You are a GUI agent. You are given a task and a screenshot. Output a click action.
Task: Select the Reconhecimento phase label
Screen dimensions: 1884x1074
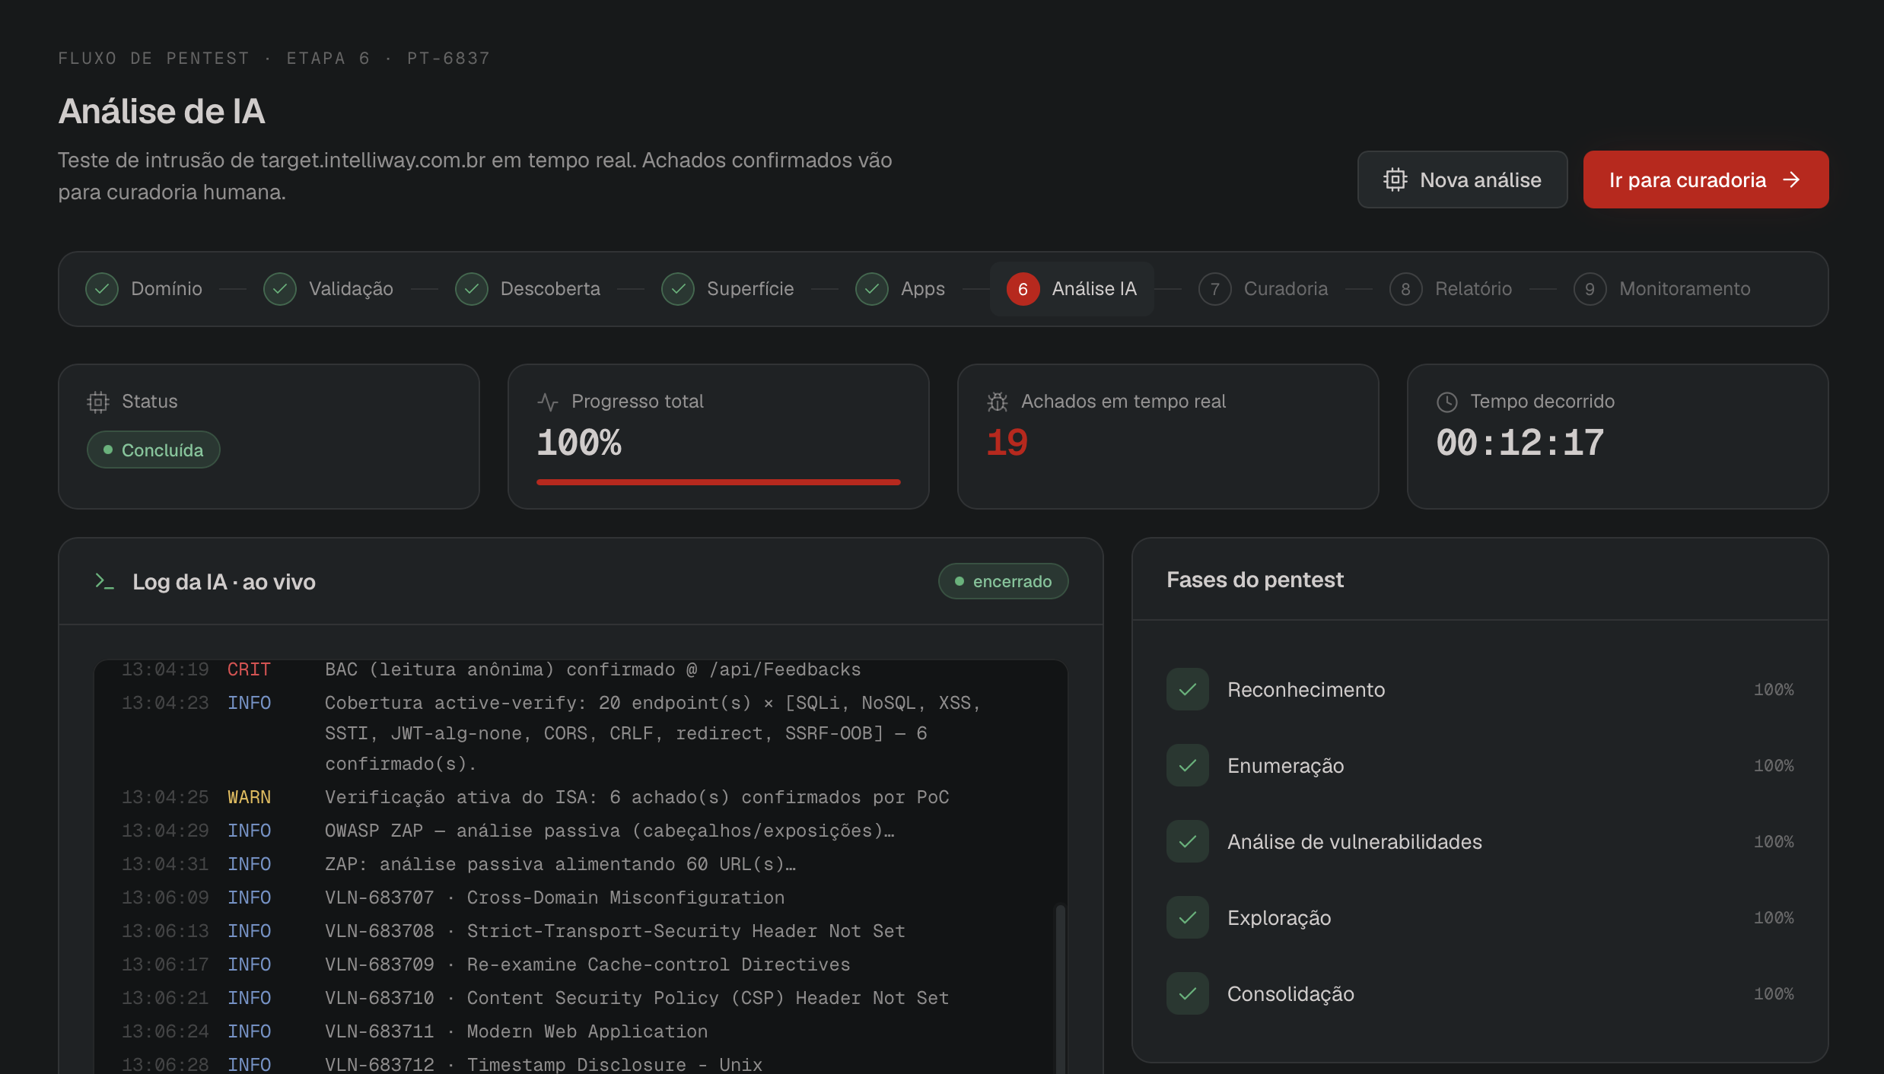point(1306,690)
